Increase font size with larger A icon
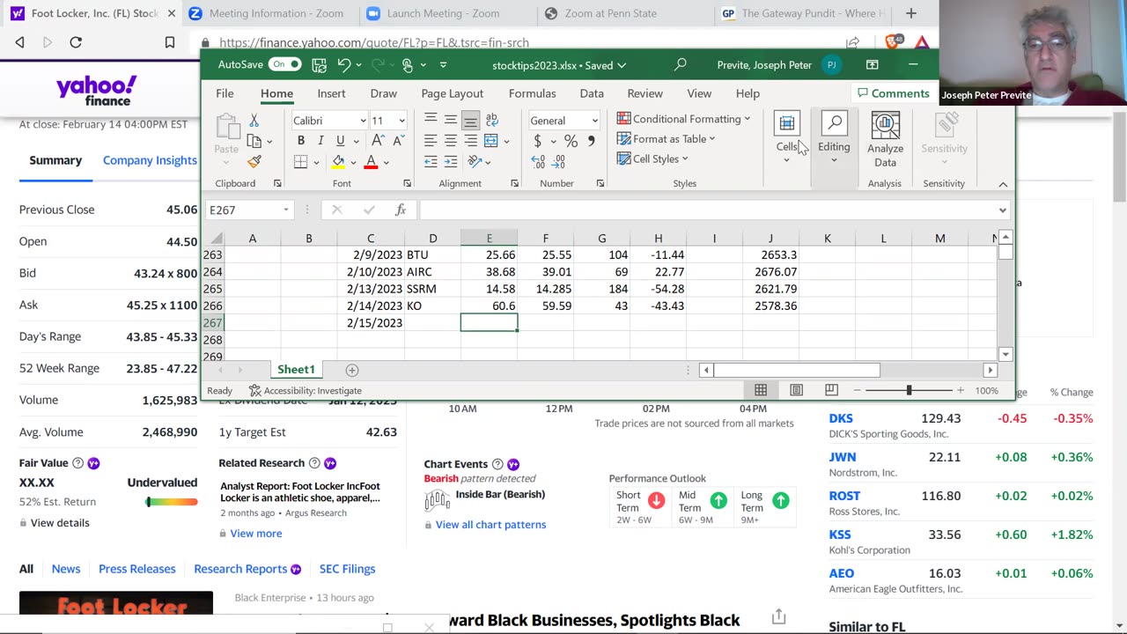Screen dimensions: 1127x634 pyautogui.click(x=378, y=141)
